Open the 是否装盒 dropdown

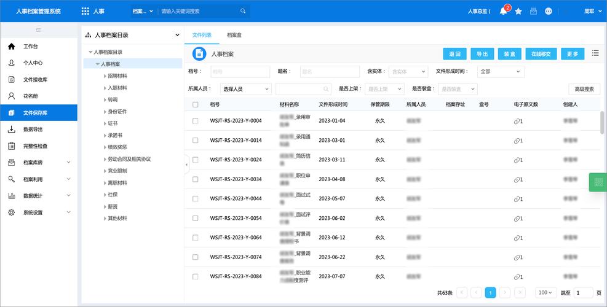pyautogui.click(x=458, y=89)
